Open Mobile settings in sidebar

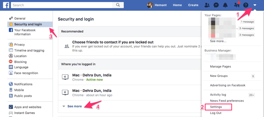coord(19,90)
